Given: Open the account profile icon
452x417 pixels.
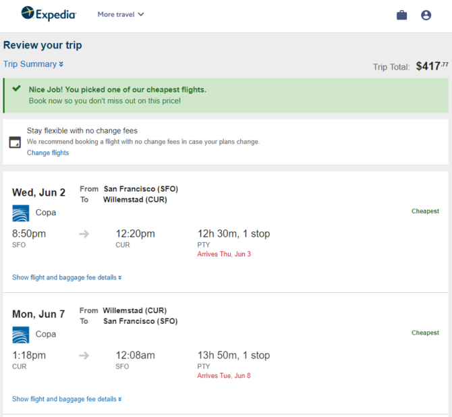Looking at the screenshot, I should tap(426, 15).
